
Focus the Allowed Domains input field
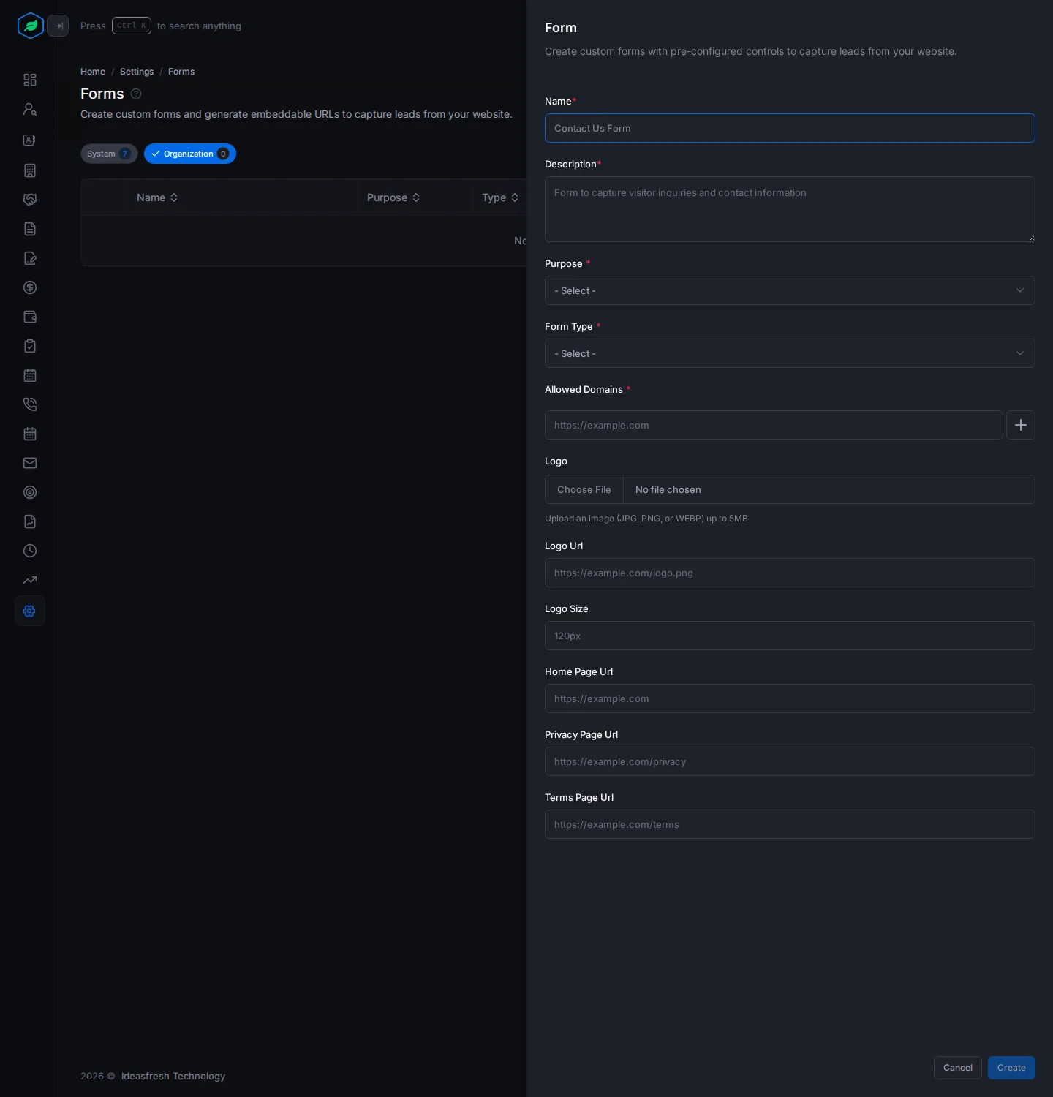coord(774,425)
